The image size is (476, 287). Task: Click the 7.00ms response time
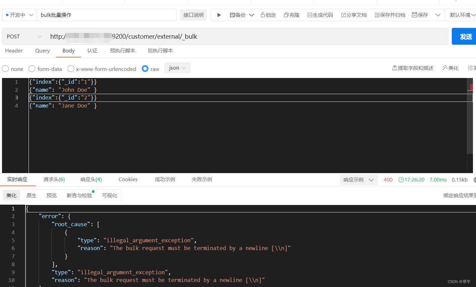pos(438,180)
